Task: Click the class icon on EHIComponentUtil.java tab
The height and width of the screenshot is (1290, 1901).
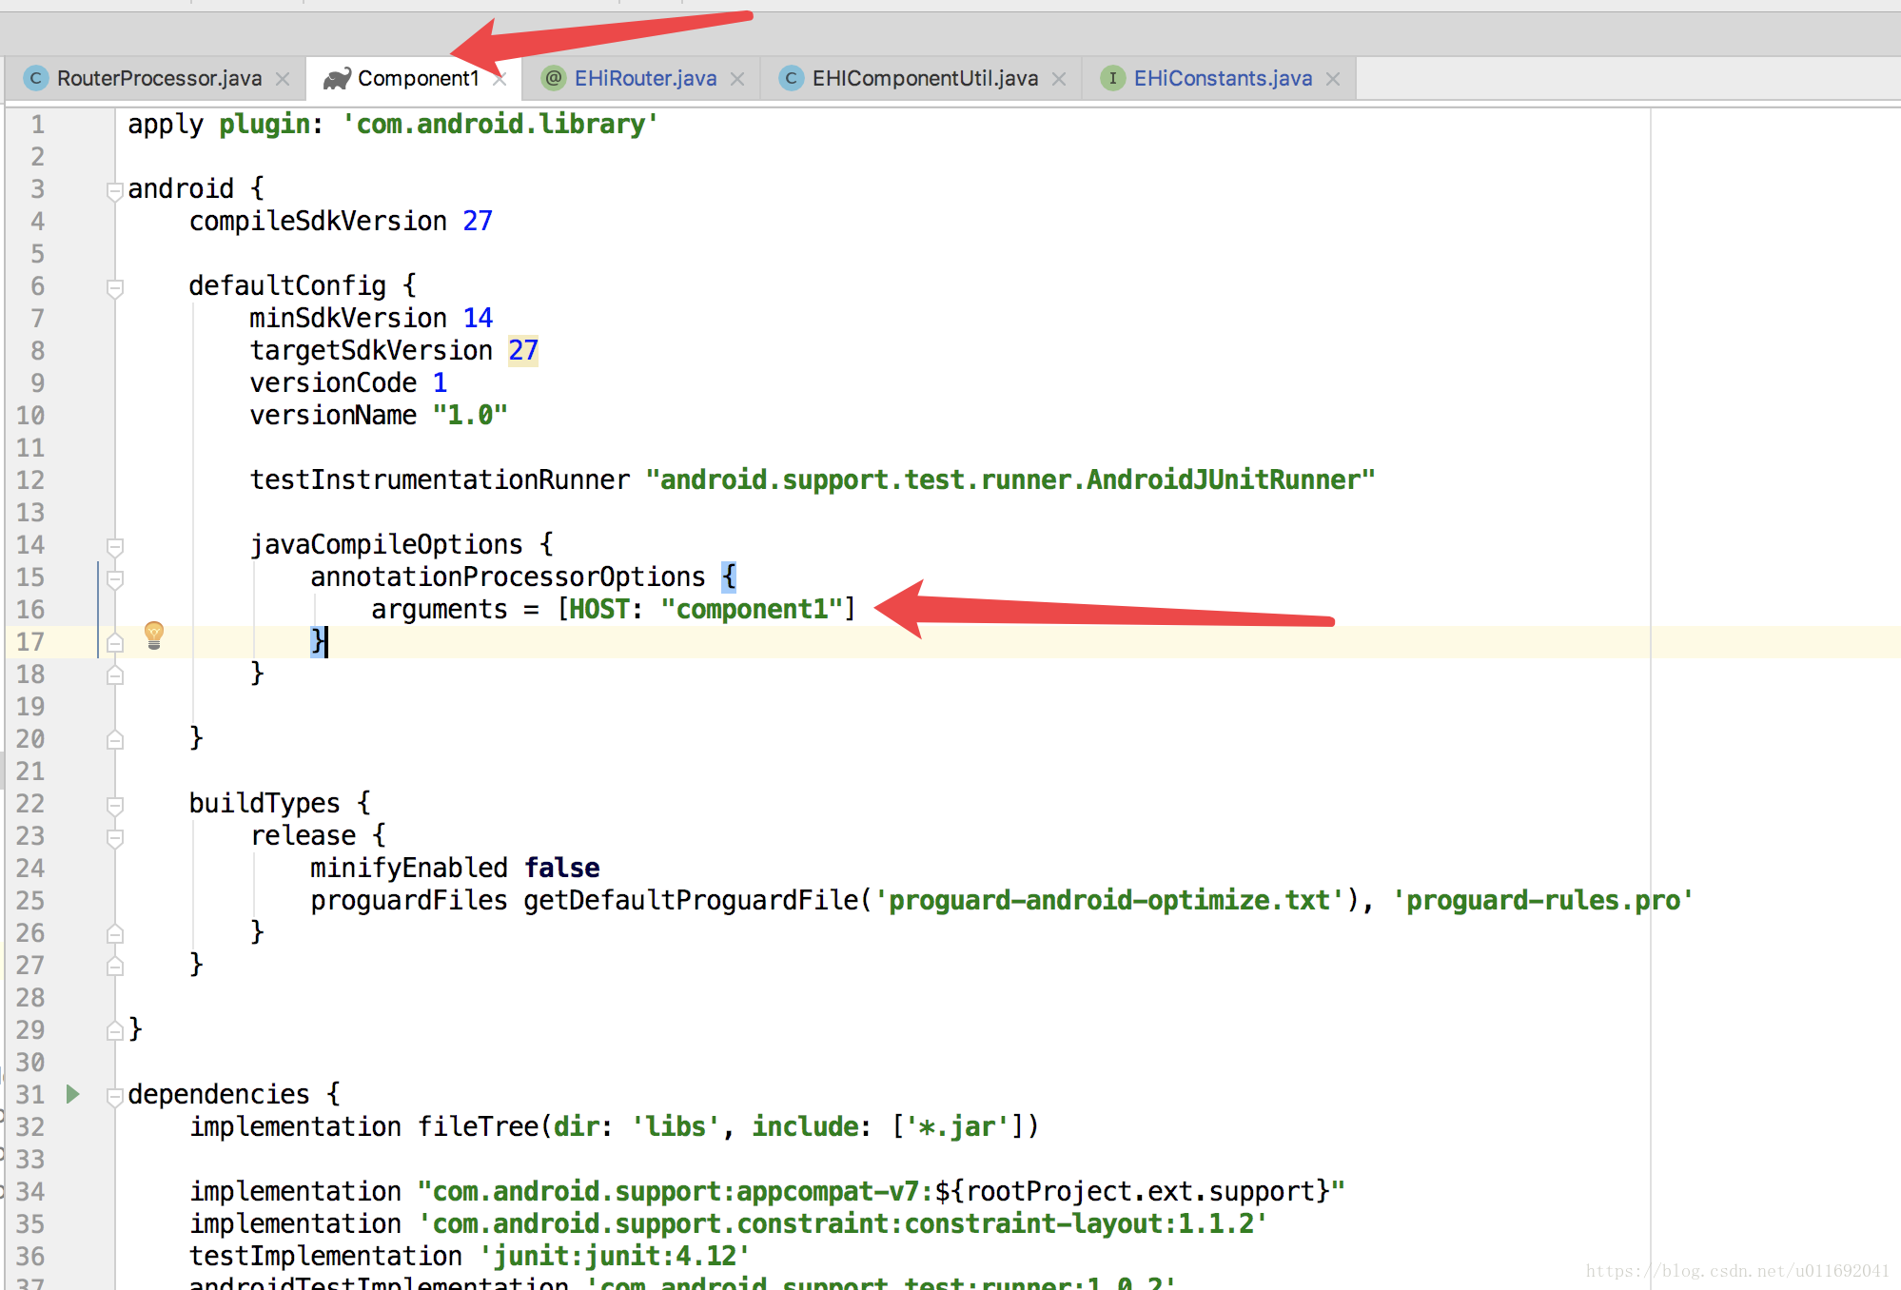Action: (791, 78)
